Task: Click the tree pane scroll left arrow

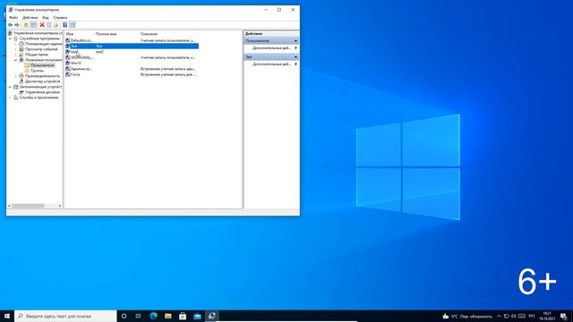Action: 9,206
